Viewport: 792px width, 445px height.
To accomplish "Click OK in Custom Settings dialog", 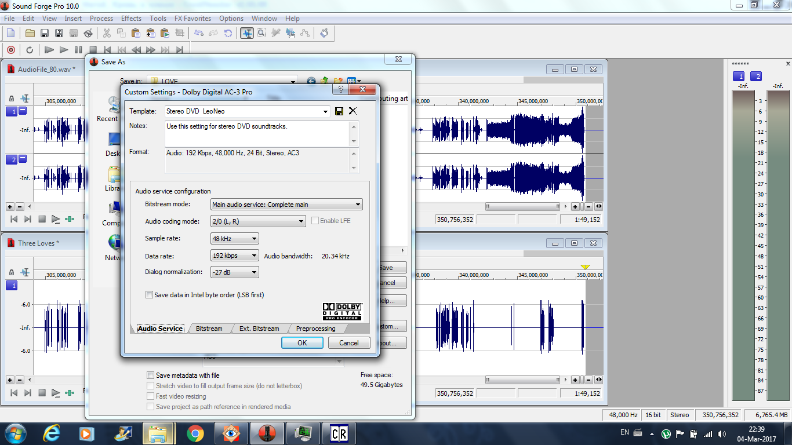I will pyautogui.click(x=302, y=343).
